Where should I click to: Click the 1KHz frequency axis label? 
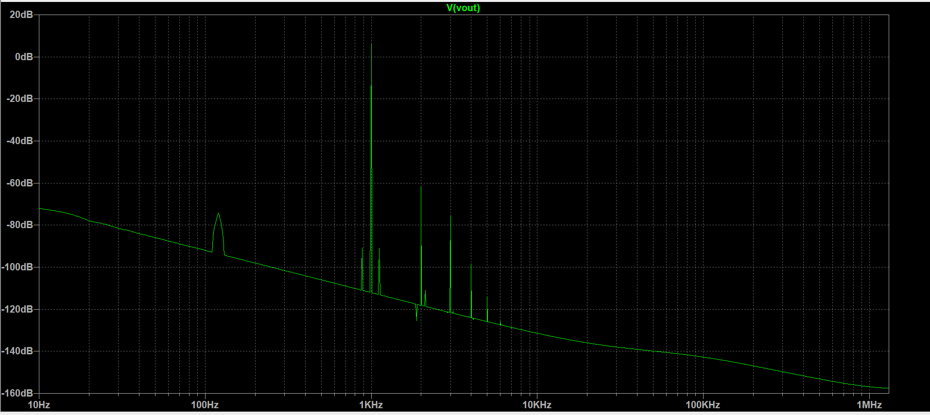coord(371,405)
